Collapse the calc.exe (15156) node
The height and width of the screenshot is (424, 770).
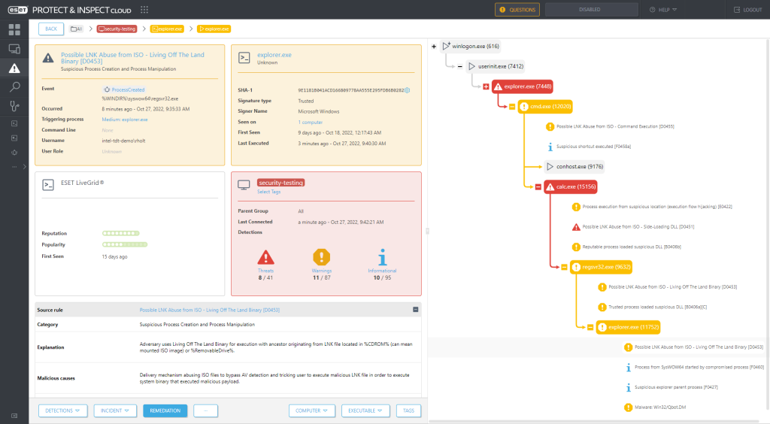538,186
